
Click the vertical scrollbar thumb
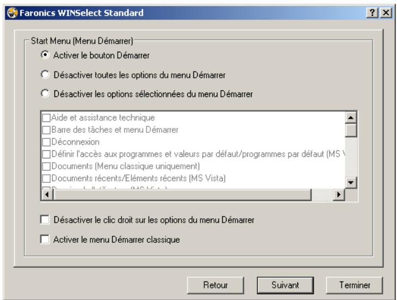[x=351, y=130]
